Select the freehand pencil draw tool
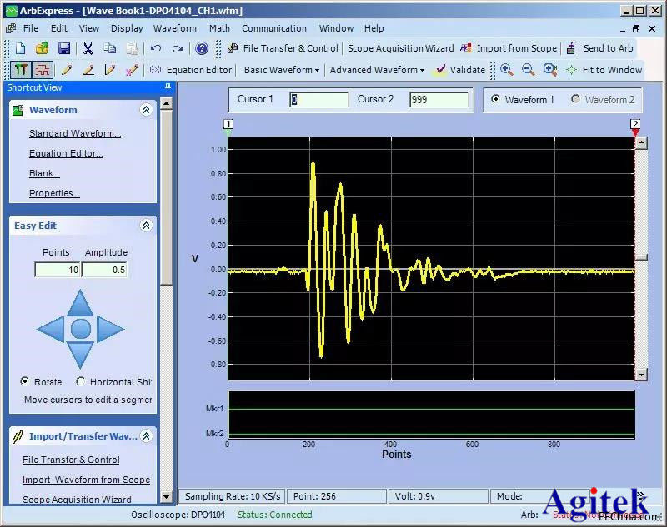 click(x=66, y=70)
